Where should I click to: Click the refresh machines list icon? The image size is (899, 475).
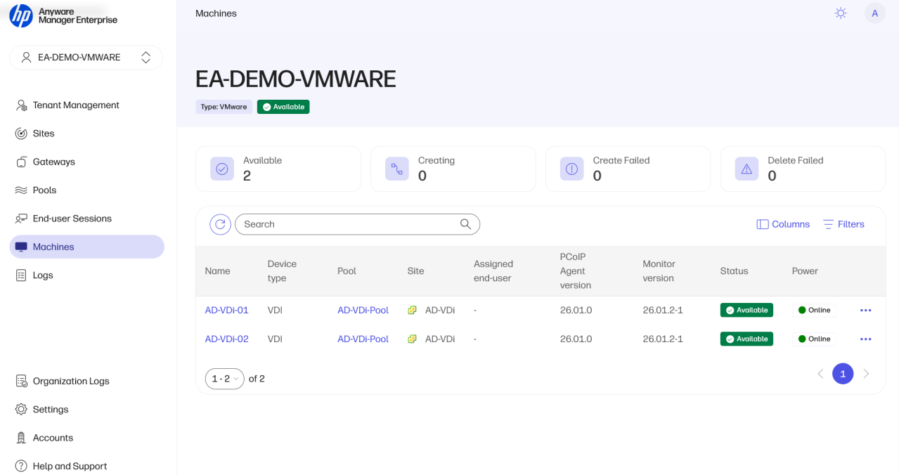point(220,224)
